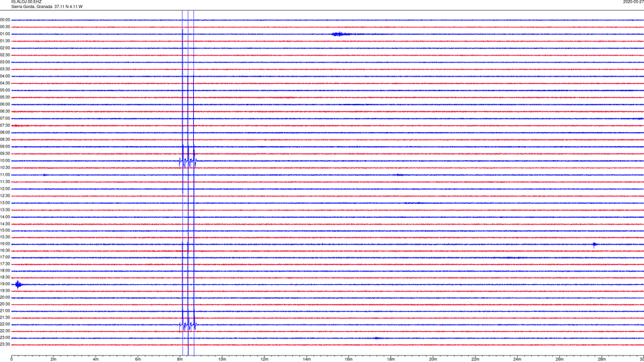Click the 03:00 trace time label

pyautogui.click(x=5, y=62)
